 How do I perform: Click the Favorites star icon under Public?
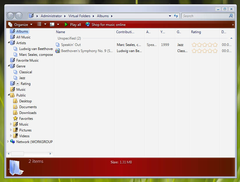(15, 118)
